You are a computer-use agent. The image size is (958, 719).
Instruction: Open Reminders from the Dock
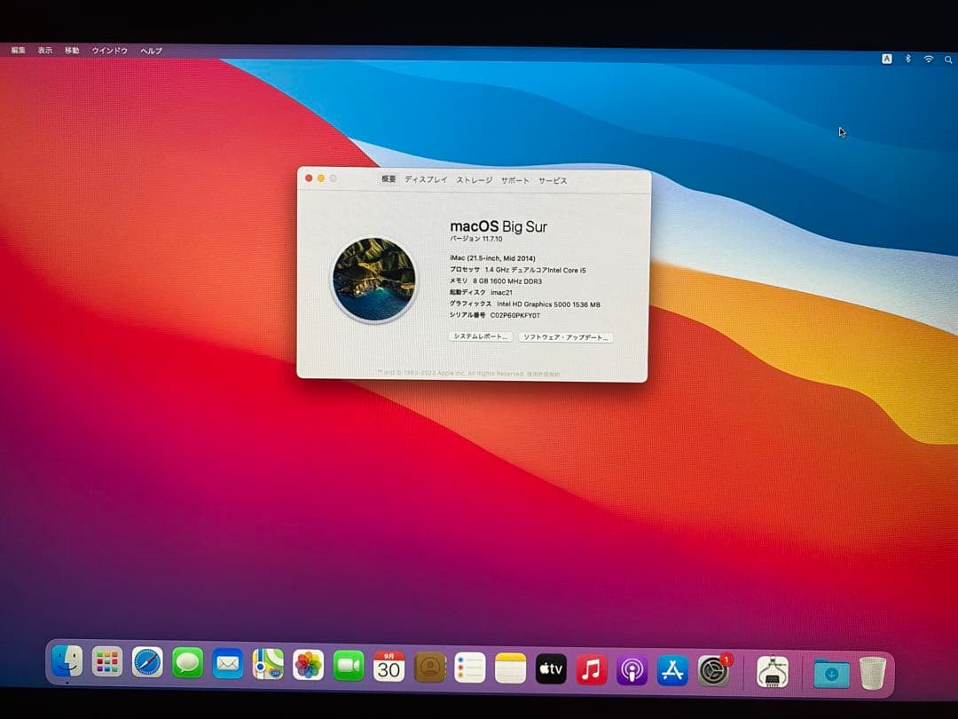click(468, 668)
